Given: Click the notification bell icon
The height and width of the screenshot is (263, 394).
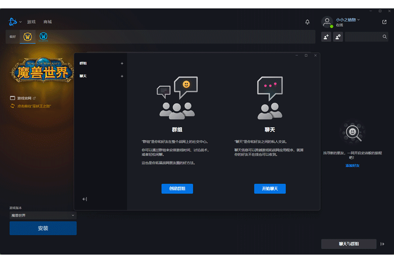Looking at the screenshot, I should 307,22.
